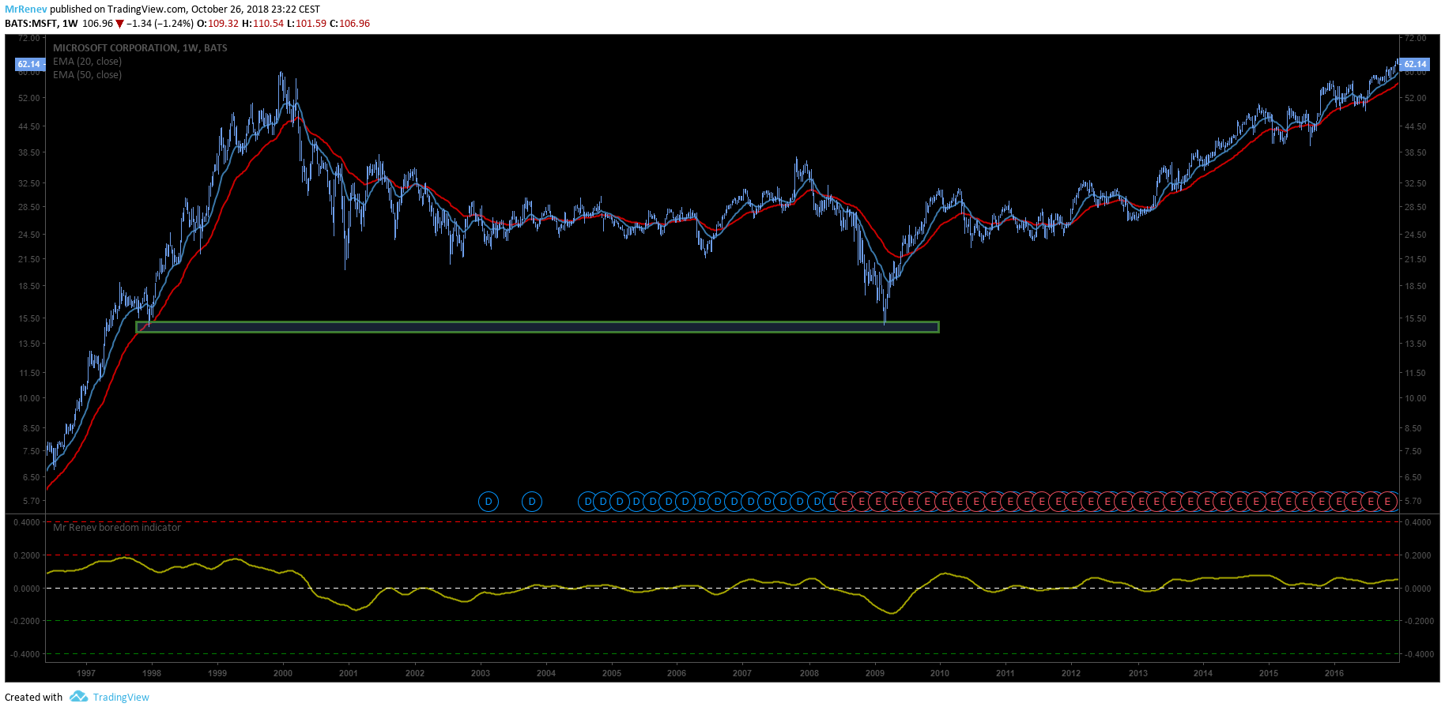This screenshot has width=1445, height=711.
Task: Click the 2004 year label on time axis
Action: (546, 673)
